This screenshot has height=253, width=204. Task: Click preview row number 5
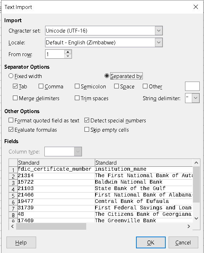[13, 195]
